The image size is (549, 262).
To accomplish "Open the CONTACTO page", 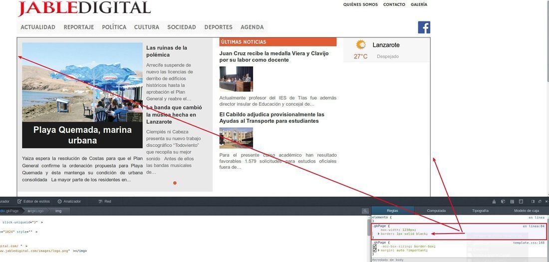I will [x=394, y=4].
